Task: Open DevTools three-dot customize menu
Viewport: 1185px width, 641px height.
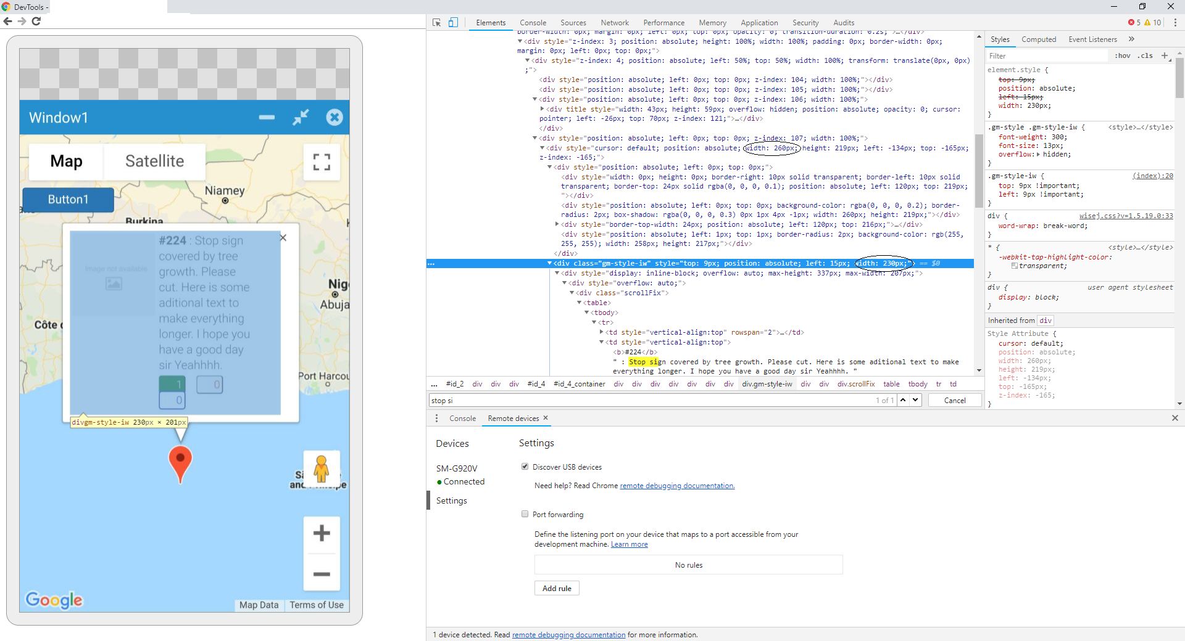Action: [x=1175, y=23]
